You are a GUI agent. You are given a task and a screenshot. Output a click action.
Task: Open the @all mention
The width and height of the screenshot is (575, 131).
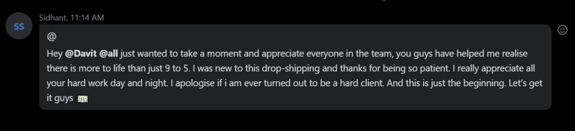pos(108,53)
